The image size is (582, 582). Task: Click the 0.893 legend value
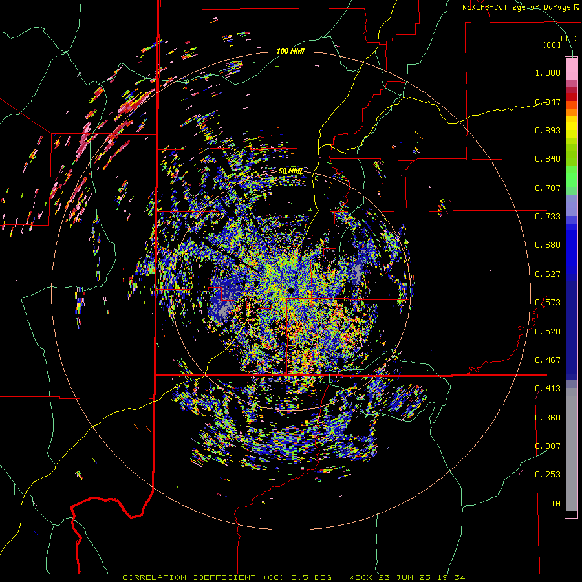coord(548,130)
